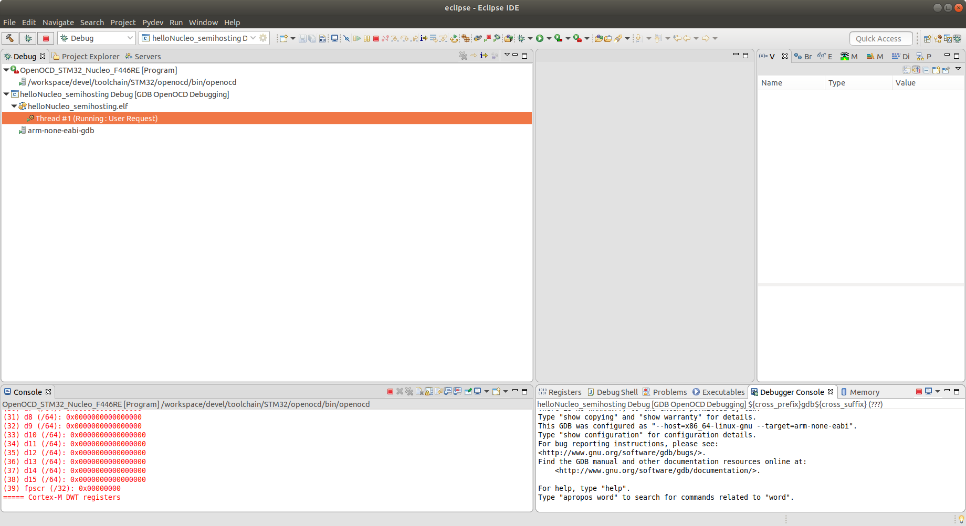This screenshot has width=966, height=526.
Task: Close the Debugger Console tab
Action: (831, 392)
